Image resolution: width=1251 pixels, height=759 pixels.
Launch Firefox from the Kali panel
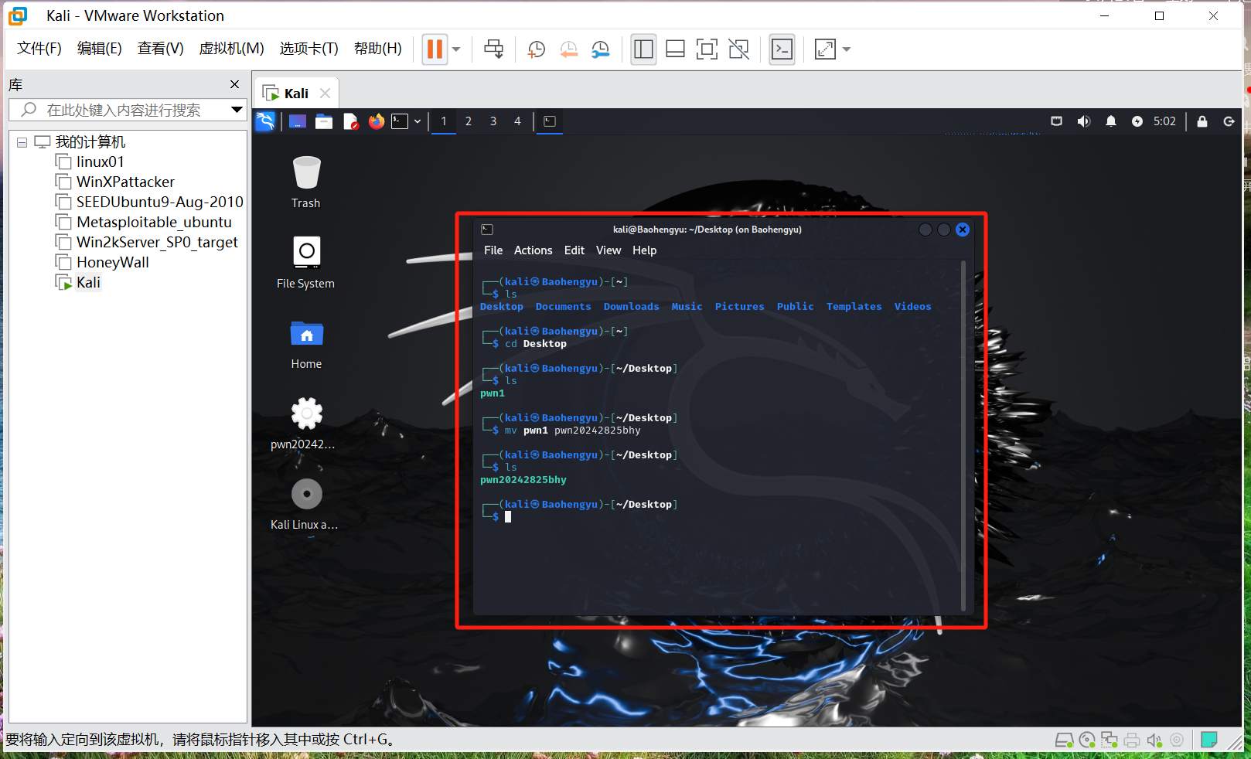[377, 121]
